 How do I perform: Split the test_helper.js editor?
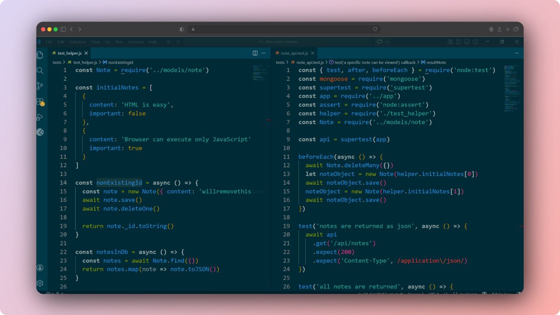[x=255, y=53]
